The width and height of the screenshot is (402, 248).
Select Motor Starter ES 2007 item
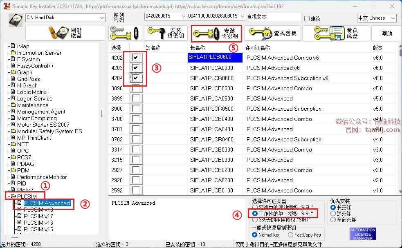tap(43, 125)
